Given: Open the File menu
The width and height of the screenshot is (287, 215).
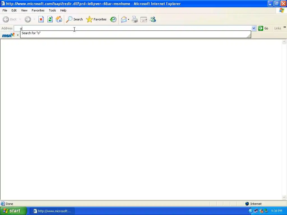Looking at the screenshot, I should [x=5, y=10].
